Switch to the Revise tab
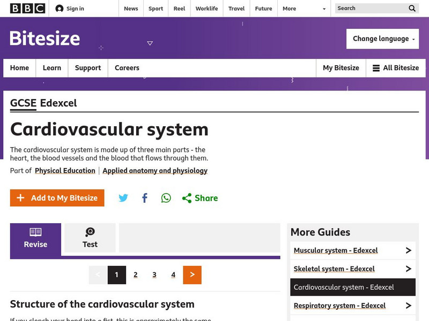 [35, 239]
